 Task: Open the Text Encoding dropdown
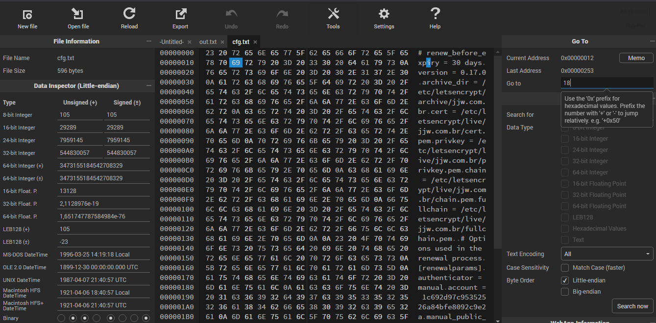pyautogui.click(x=607, y=254)
